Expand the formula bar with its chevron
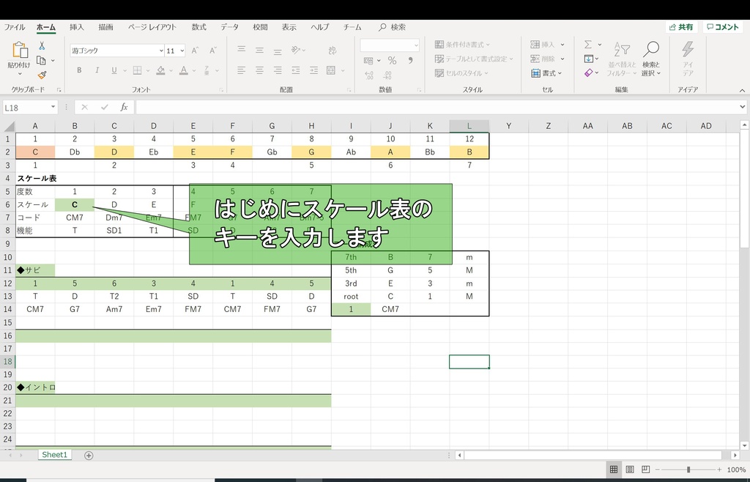 [743, 107]
